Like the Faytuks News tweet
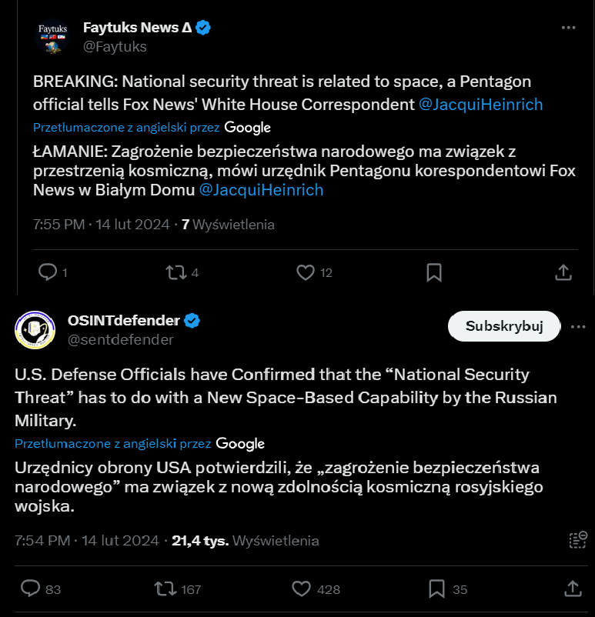This screenshot has width=595, height=617. (306, 272)
